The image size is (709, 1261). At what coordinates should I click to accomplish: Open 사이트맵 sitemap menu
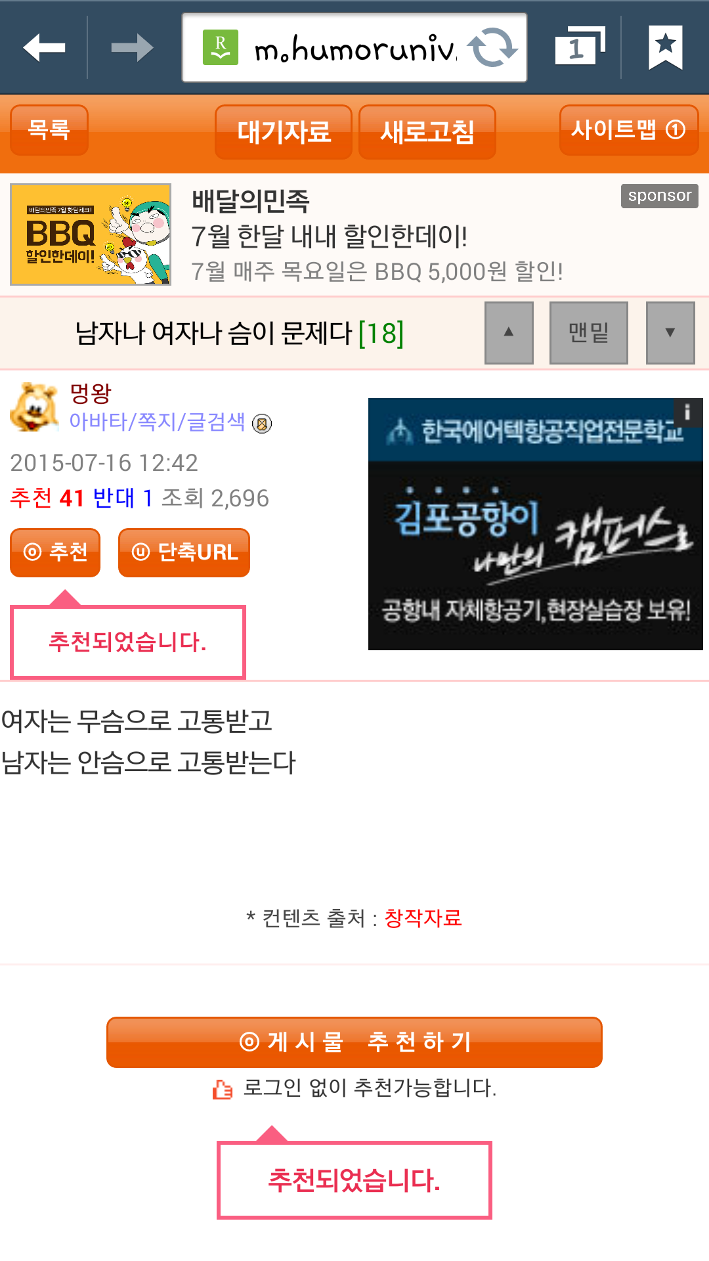(x=629, y=130)
